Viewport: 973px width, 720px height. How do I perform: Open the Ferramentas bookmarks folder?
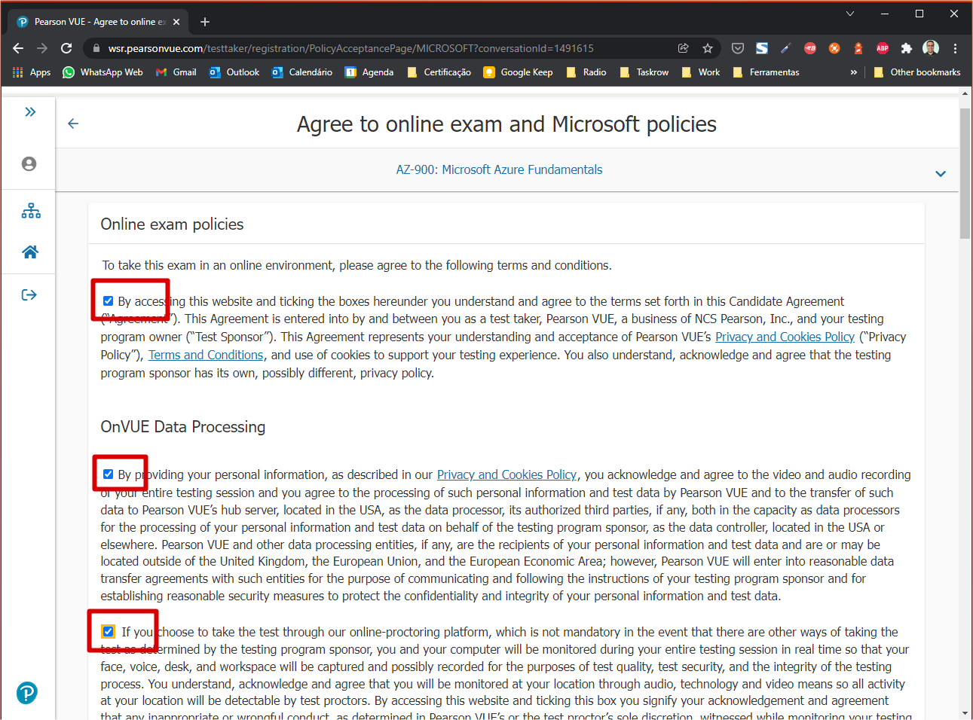point(766,72)
